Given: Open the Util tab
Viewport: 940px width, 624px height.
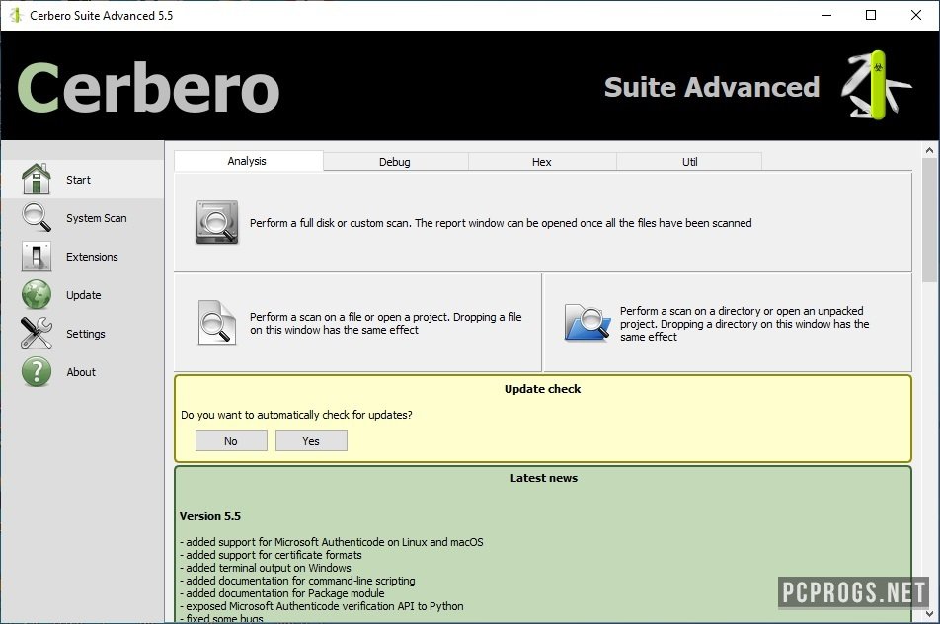Looking at the screenshot, I should coord(689,162).
